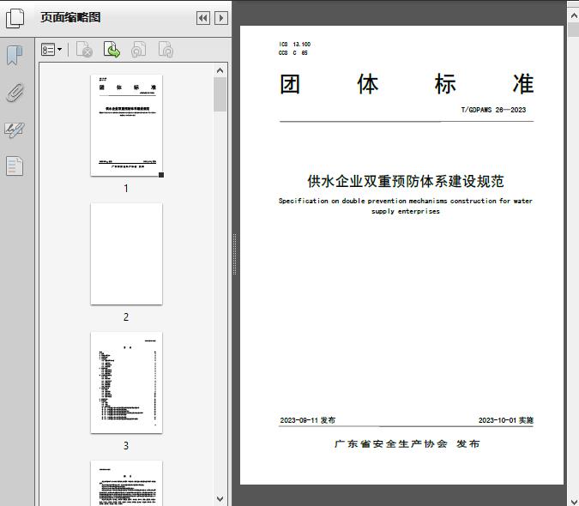Screen dimensions: 579x506
Task: Click the page 1 thumbnail view-box resize handle
Action: pos(161,175)
